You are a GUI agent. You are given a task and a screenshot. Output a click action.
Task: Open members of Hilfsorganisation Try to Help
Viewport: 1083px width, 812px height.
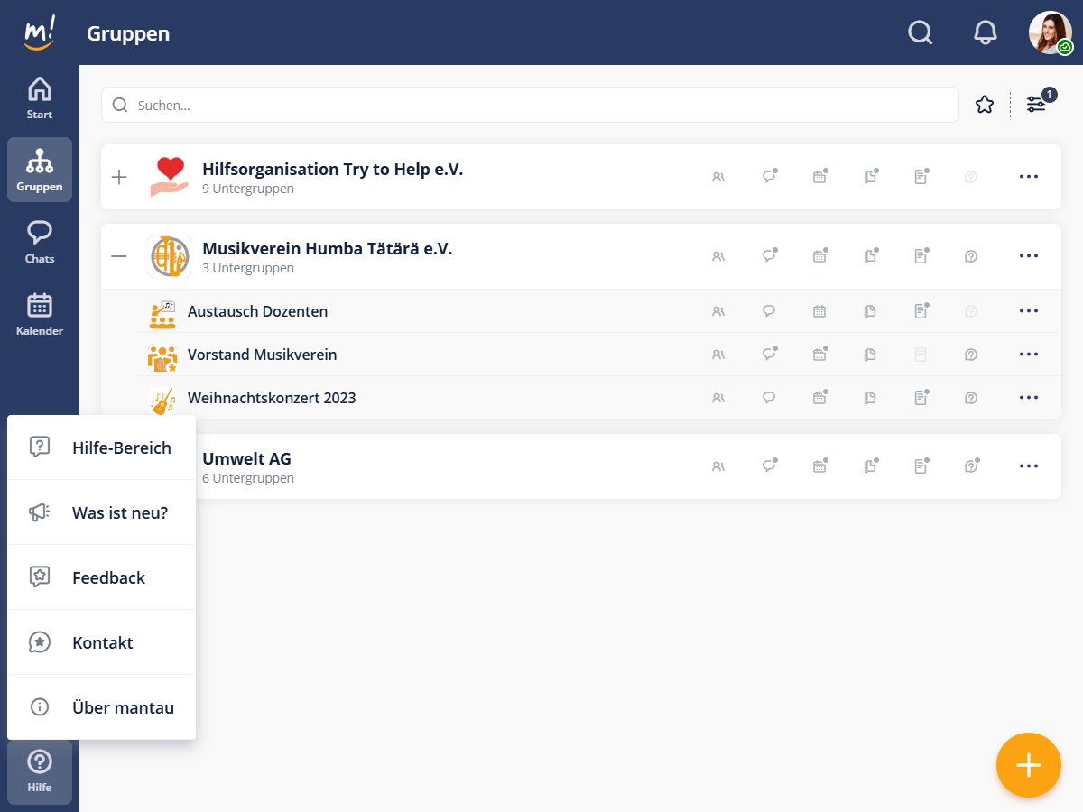pyautogui.click(x=718, y=178)
